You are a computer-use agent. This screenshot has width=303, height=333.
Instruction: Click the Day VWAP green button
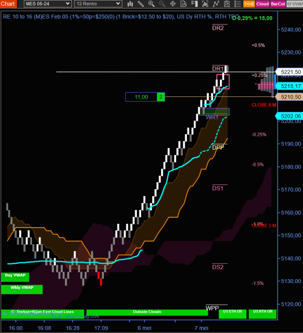tap(15, 277)
